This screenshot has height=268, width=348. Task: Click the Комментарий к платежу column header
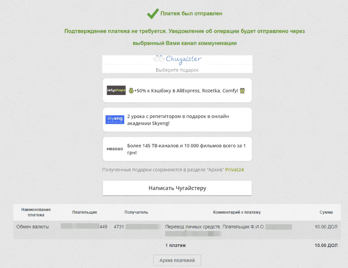coord(237,212)
